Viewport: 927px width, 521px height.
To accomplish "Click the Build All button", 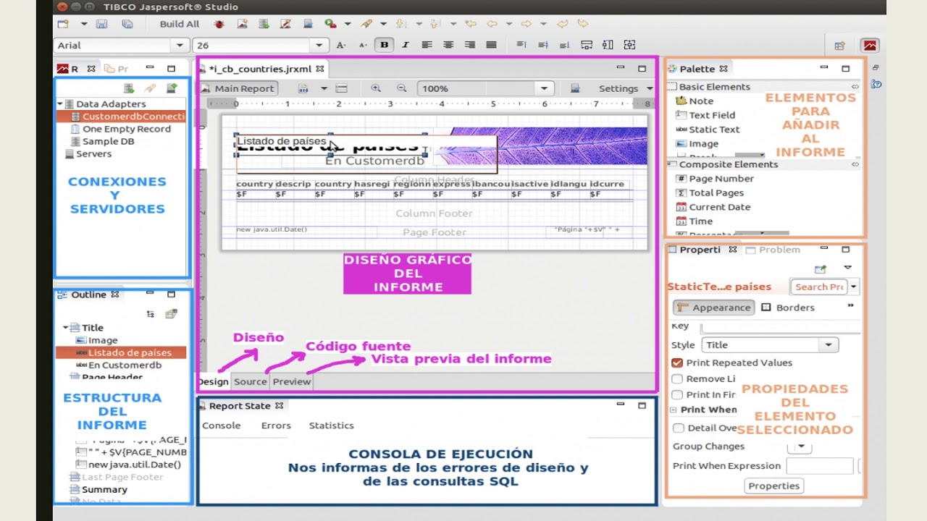I will pos(179,24).
